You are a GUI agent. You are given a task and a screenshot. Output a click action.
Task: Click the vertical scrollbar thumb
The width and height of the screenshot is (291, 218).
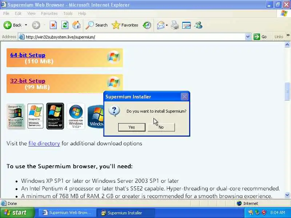[287, 91]
